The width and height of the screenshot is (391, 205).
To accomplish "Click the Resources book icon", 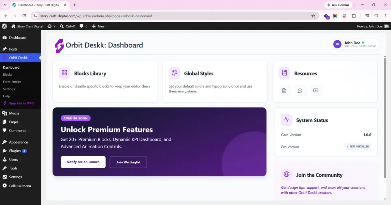I will (x=284, y=73).
